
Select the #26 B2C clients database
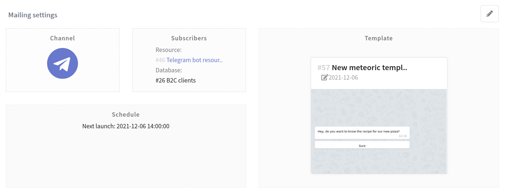tap(176, 80)
